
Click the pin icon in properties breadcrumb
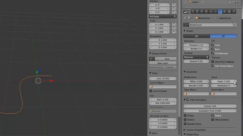(185, 18)
